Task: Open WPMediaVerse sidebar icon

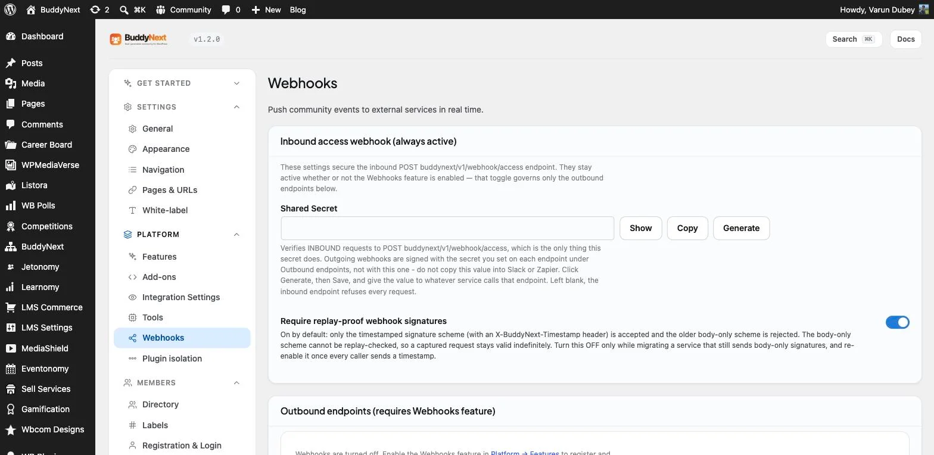Action: point(10,165)
